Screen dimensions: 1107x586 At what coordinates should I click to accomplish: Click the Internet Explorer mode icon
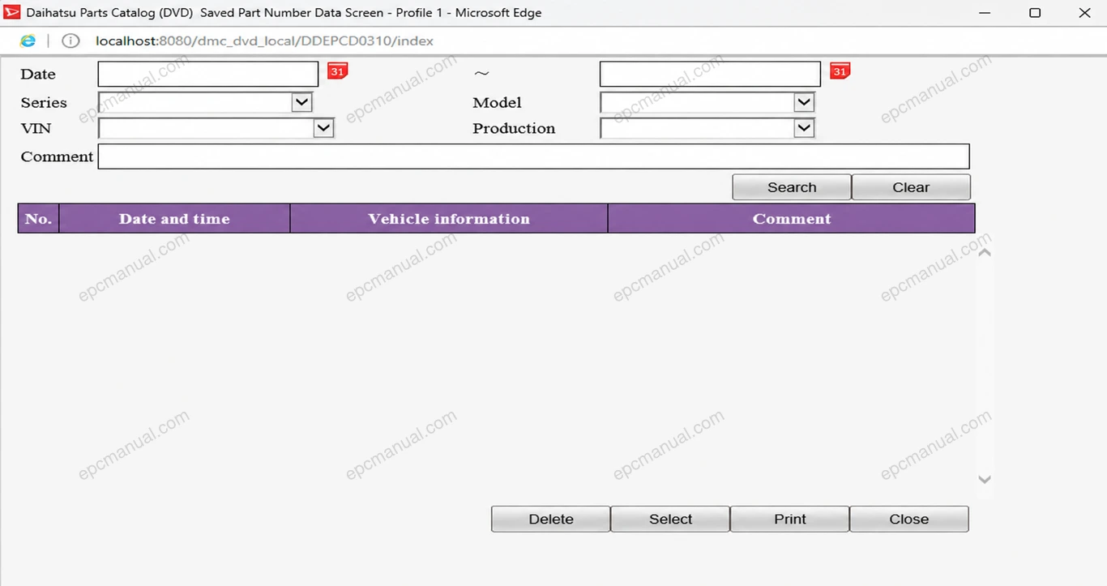pyautogui.click(x=28, y=41)
